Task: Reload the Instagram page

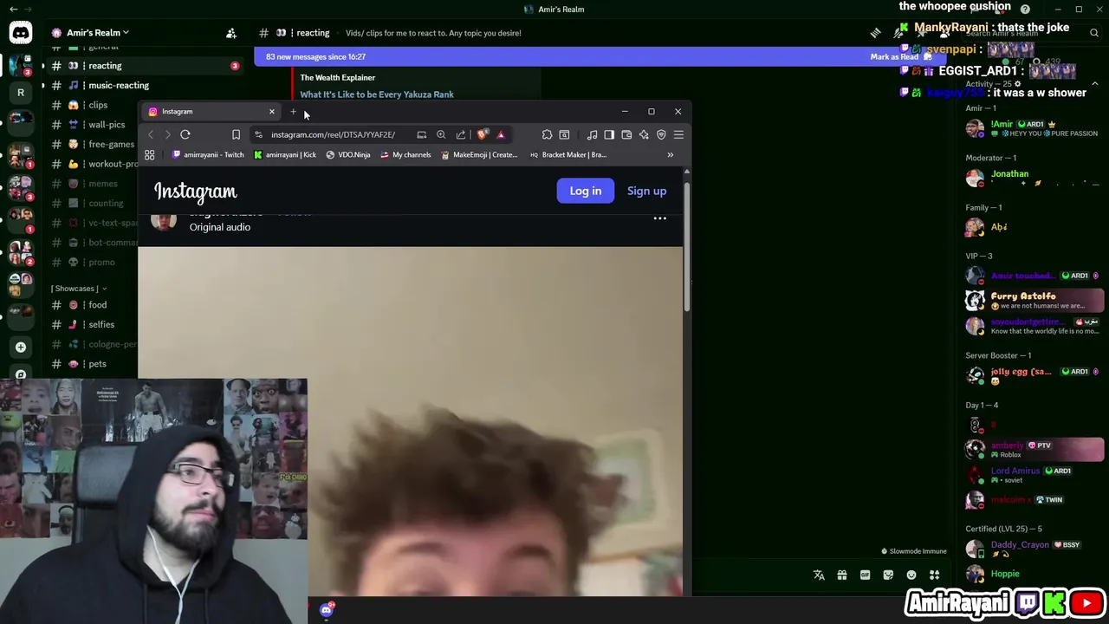Action: pos(185,134)
